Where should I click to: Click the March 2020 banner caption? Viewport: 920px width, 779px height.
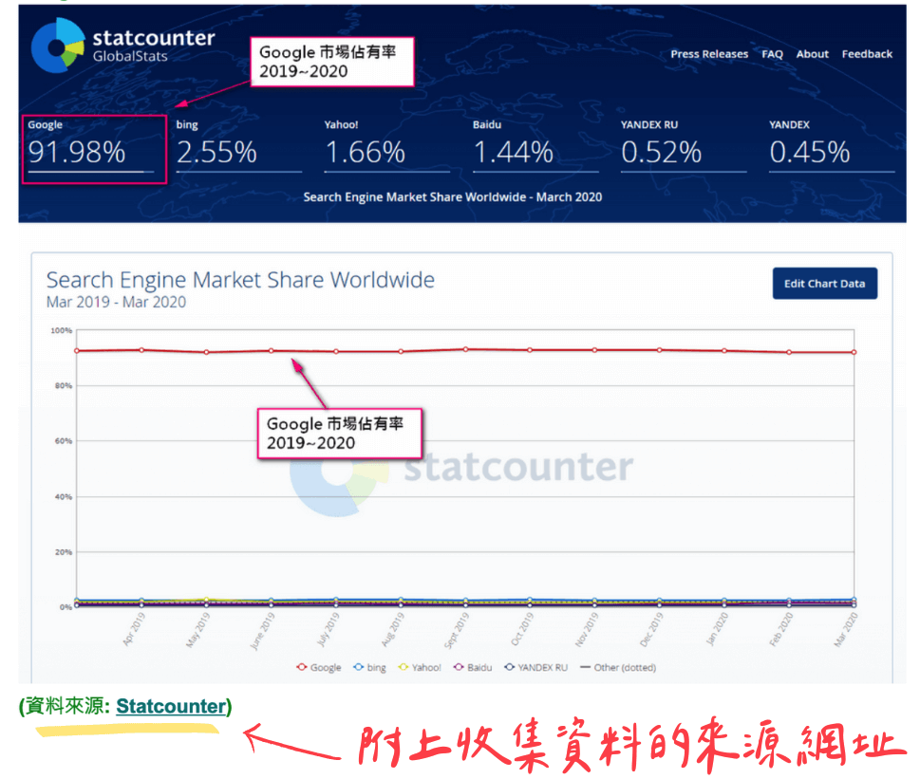(x=452, y=197)
